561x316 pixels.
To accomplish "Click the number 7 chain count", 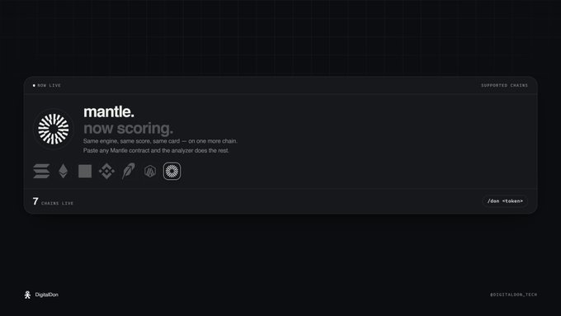I will pyautogui.click(x=35, y=201).
